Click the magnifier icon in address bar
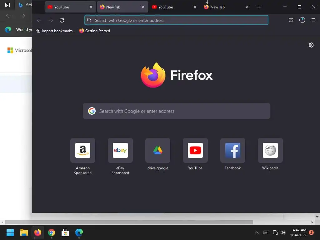Viewport: 320px width, 240px height. tap(89, 20)
